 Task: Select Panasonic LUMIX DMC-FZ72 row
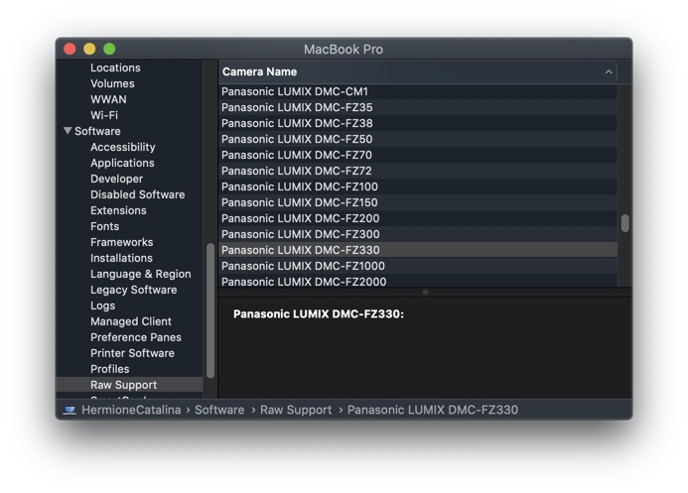(418, 171)
